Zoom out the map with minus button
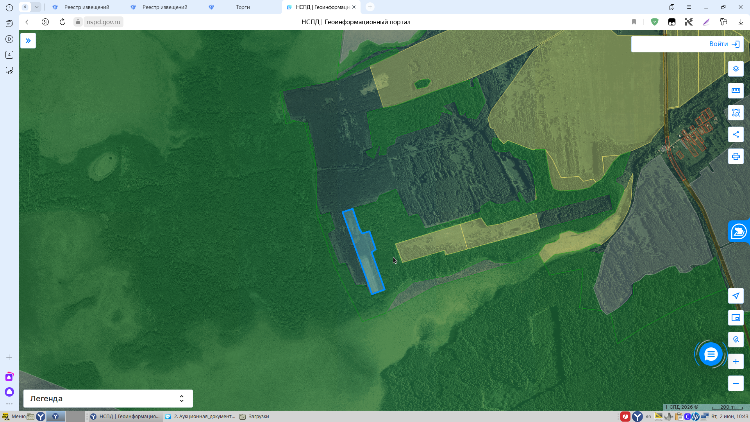This screenshot has width=750, height=422. point(736,383)
